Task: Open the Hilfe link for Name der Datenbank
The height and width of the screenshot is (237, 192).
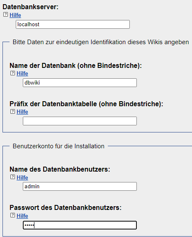Action: pos(22,73)
